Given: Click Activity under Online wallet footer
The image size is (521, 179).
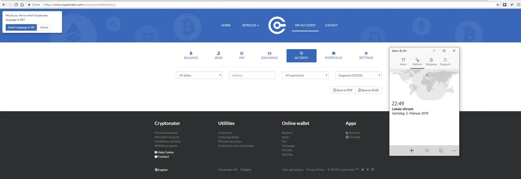Looking at the screenshot, I should (287, 150).
